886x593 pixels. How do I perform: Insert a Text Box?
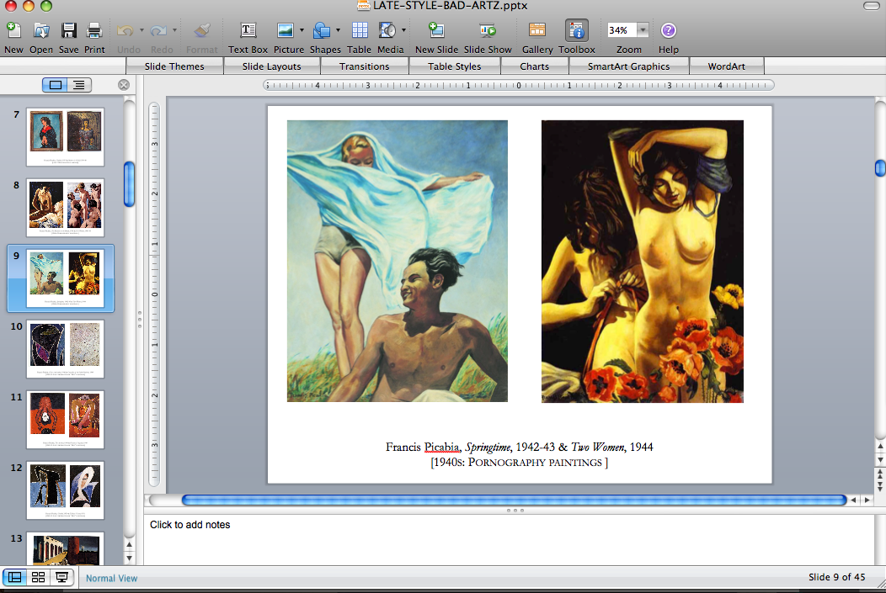coord(248,31)
